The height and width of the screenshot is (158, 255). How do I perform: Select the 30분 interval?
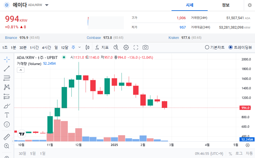(x=23, y=47)
